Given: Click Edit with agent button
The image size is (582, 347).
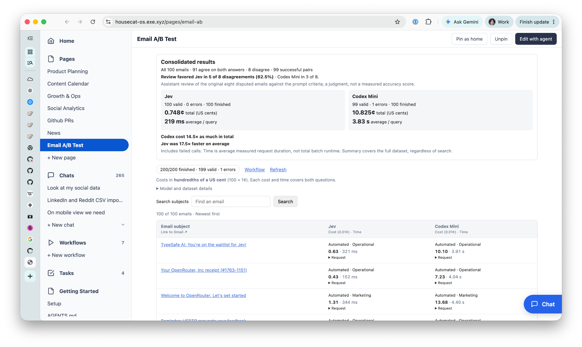Looking at the screenshot, I should pos(536,39).
